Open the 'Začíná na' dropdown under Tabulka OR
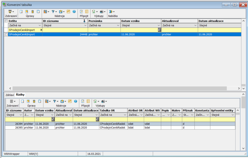Viewport: 248px width, 158px height. tap(124, 115)
